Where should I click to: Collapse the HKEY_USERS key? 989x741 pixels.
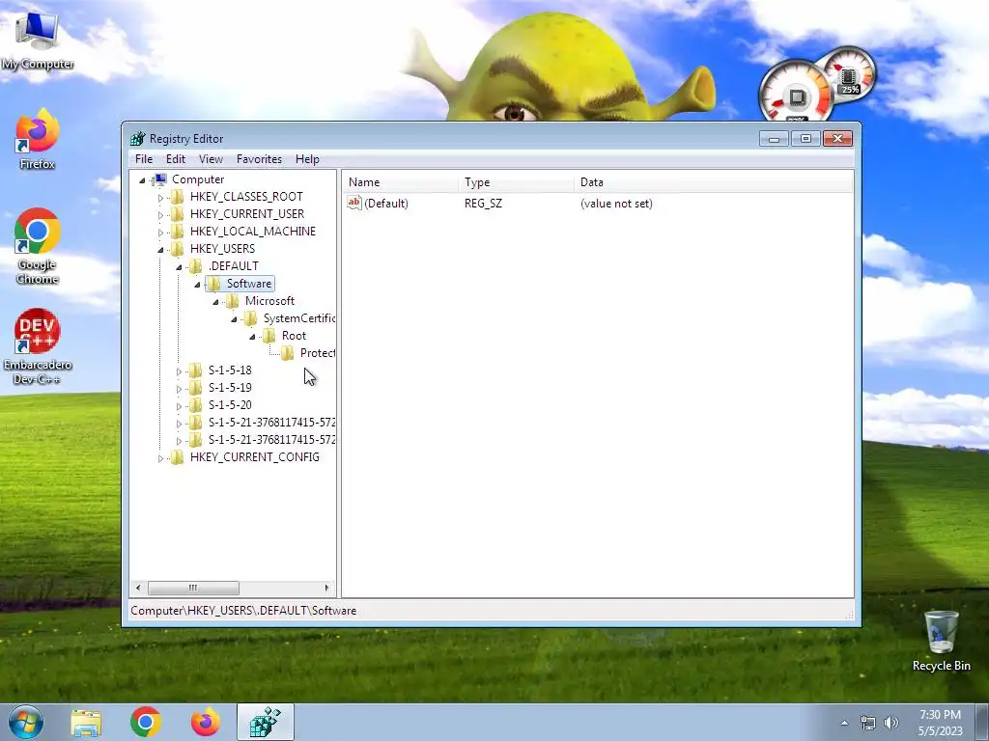click(160, 250)
